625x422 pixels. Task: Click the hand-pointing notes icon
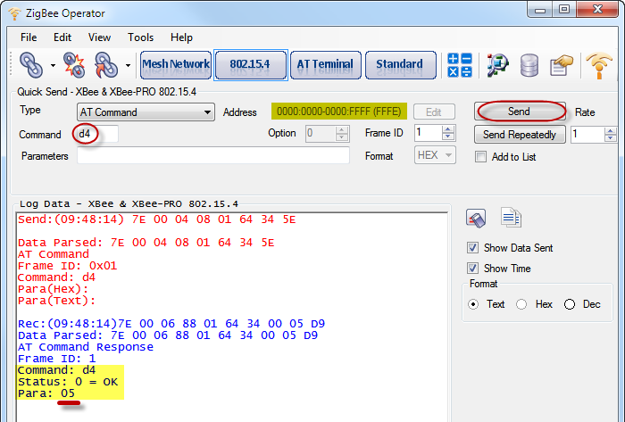coord(562,65)
